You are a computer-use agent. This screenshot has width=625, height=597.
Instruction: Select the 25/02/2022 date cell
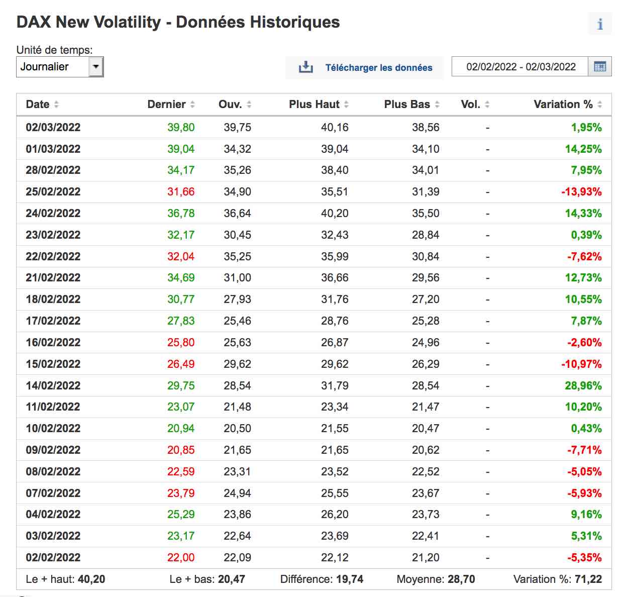[53, 192]
